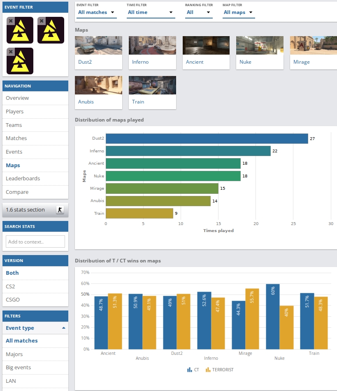Remove the upper-right BLAST event from the filter

[x=42, y=21]
